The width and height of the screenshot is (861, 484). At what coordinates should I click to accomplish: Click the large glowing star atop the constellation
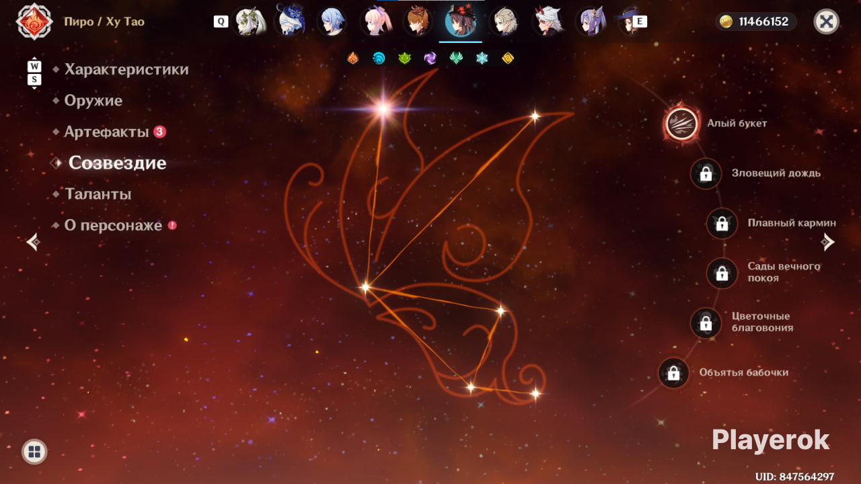point(383,108)
